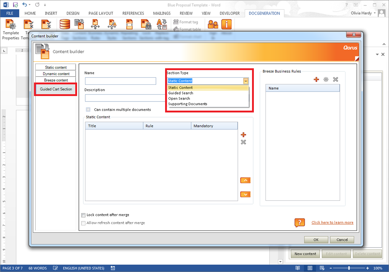This screenshot has width=389, height=272.
Task: Switch to Print Layout view in the status bar
Action: (310, 268)
